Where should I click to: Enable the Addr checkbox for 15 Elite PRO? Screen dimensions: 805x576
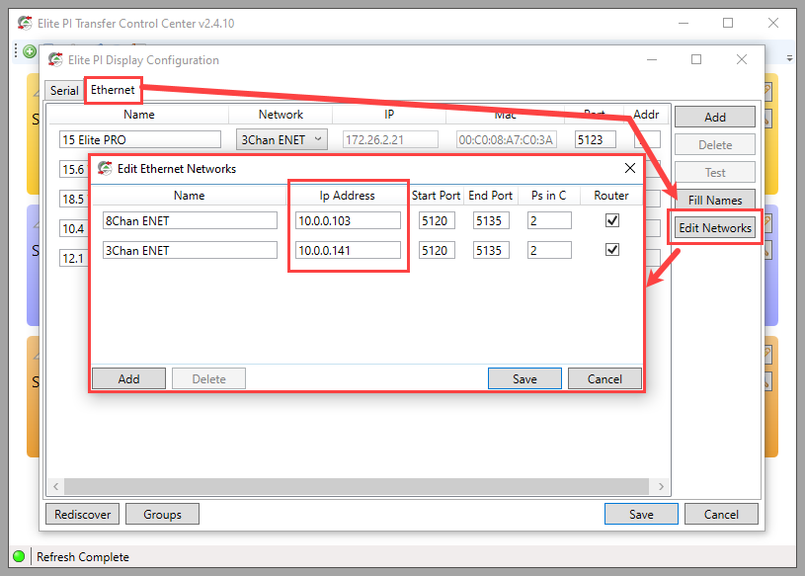648,139
